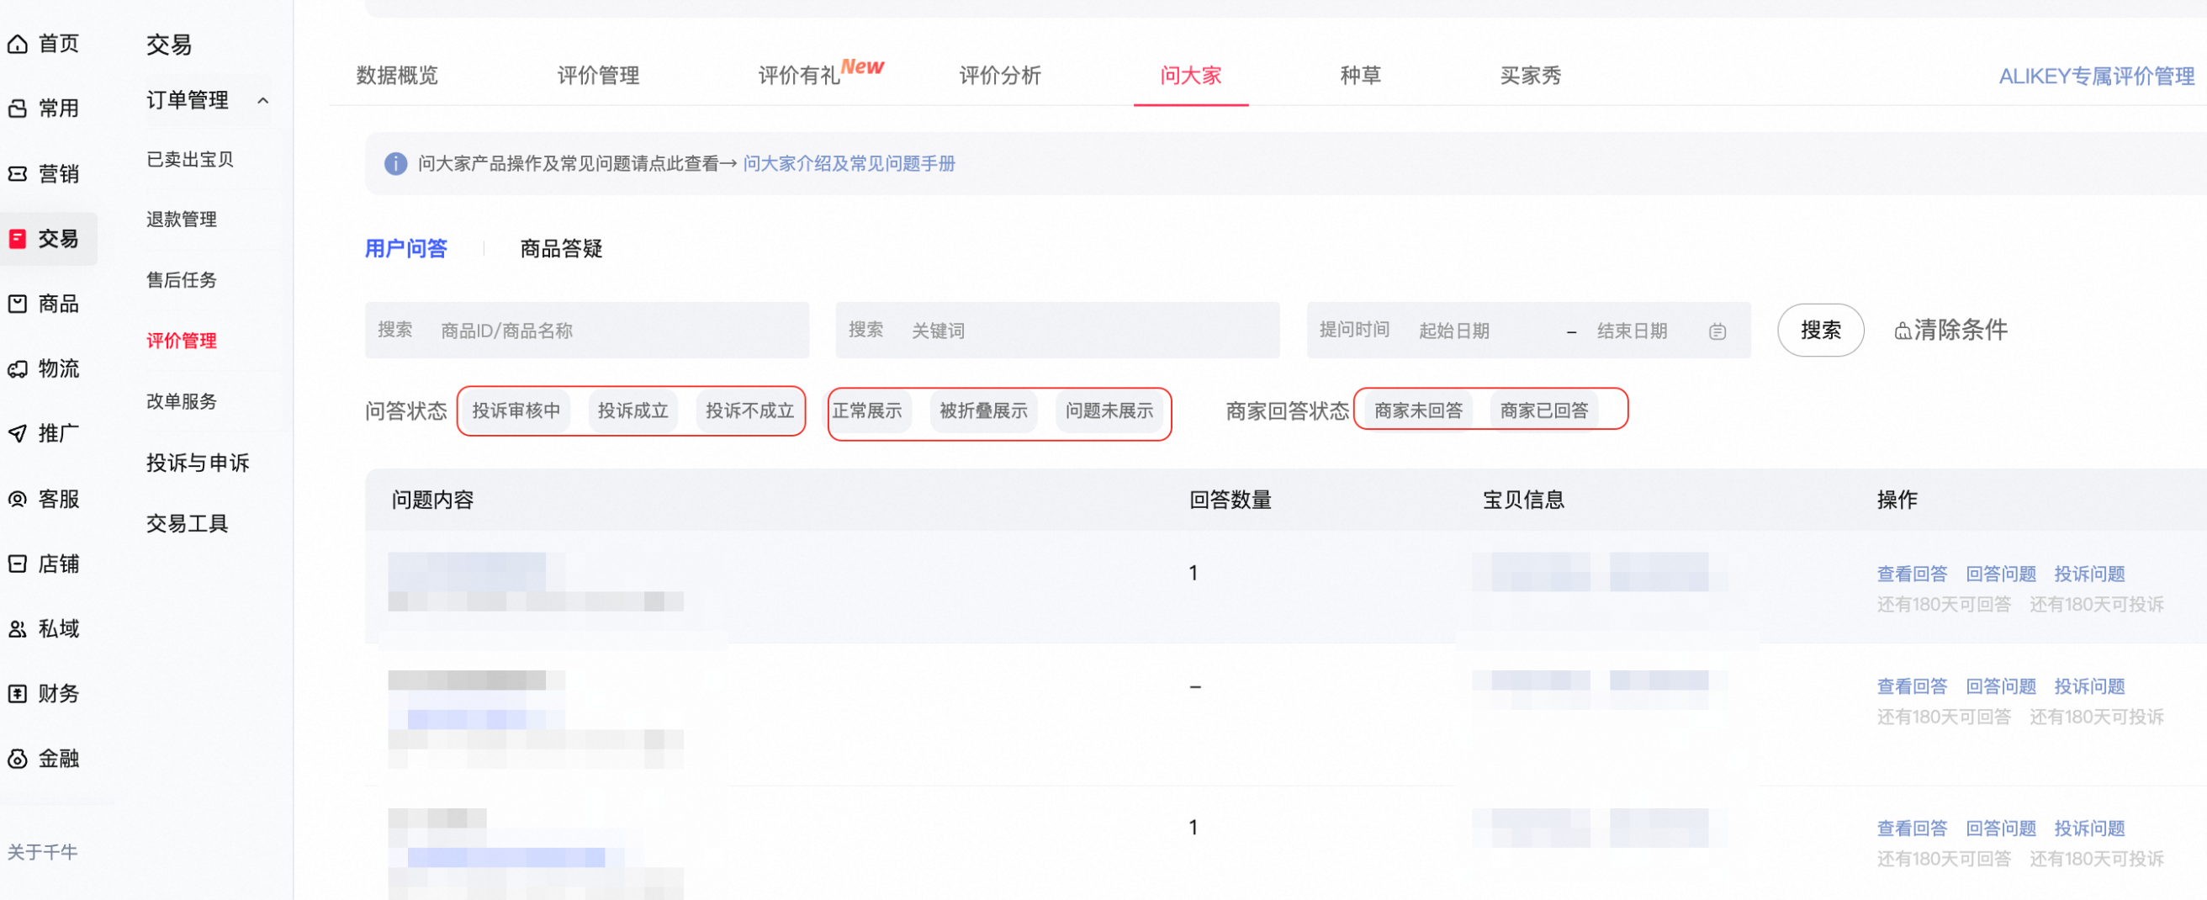Viewport: 2207px width, 900px height.
Task: Toggle the 商家未回答 filter
Action: pyautogui.click(x=1419, y=410)
